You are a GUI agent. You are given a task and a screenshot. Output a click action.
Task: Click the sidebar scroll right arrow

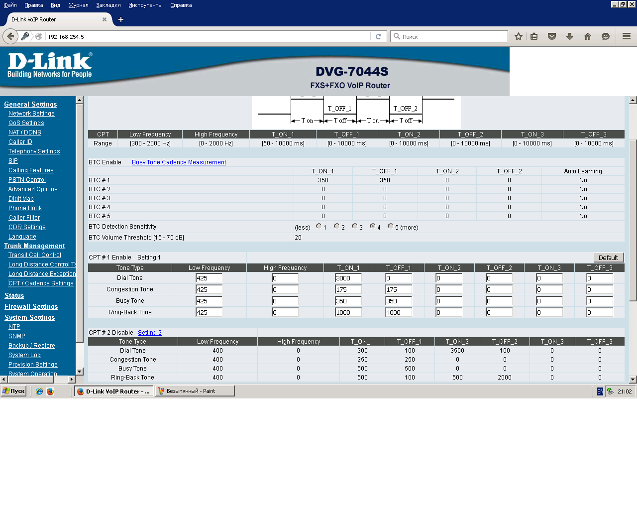pos(72,380)
